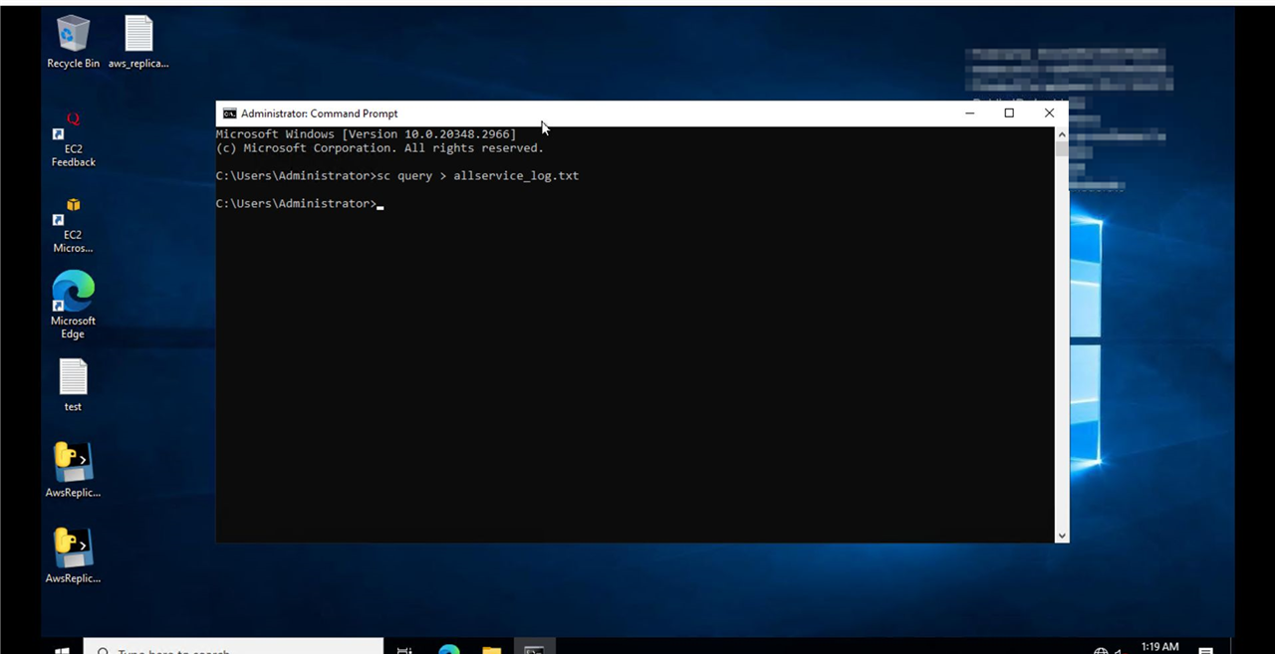The width and height of the screenshot is (1275, 654).
Task: Minimize the Command Prompt window
Action: pos(969,113)
